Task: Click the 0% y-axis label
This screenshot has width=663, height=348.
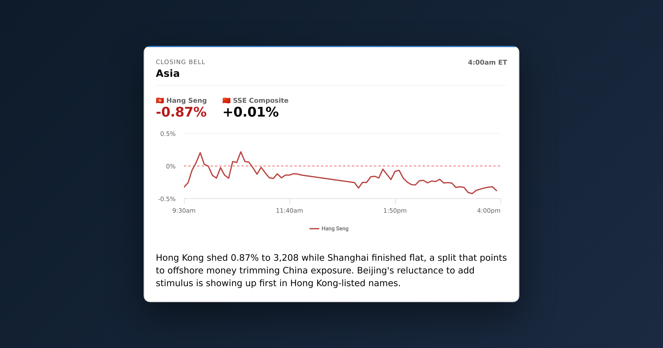Action: [x=171, y=167]
